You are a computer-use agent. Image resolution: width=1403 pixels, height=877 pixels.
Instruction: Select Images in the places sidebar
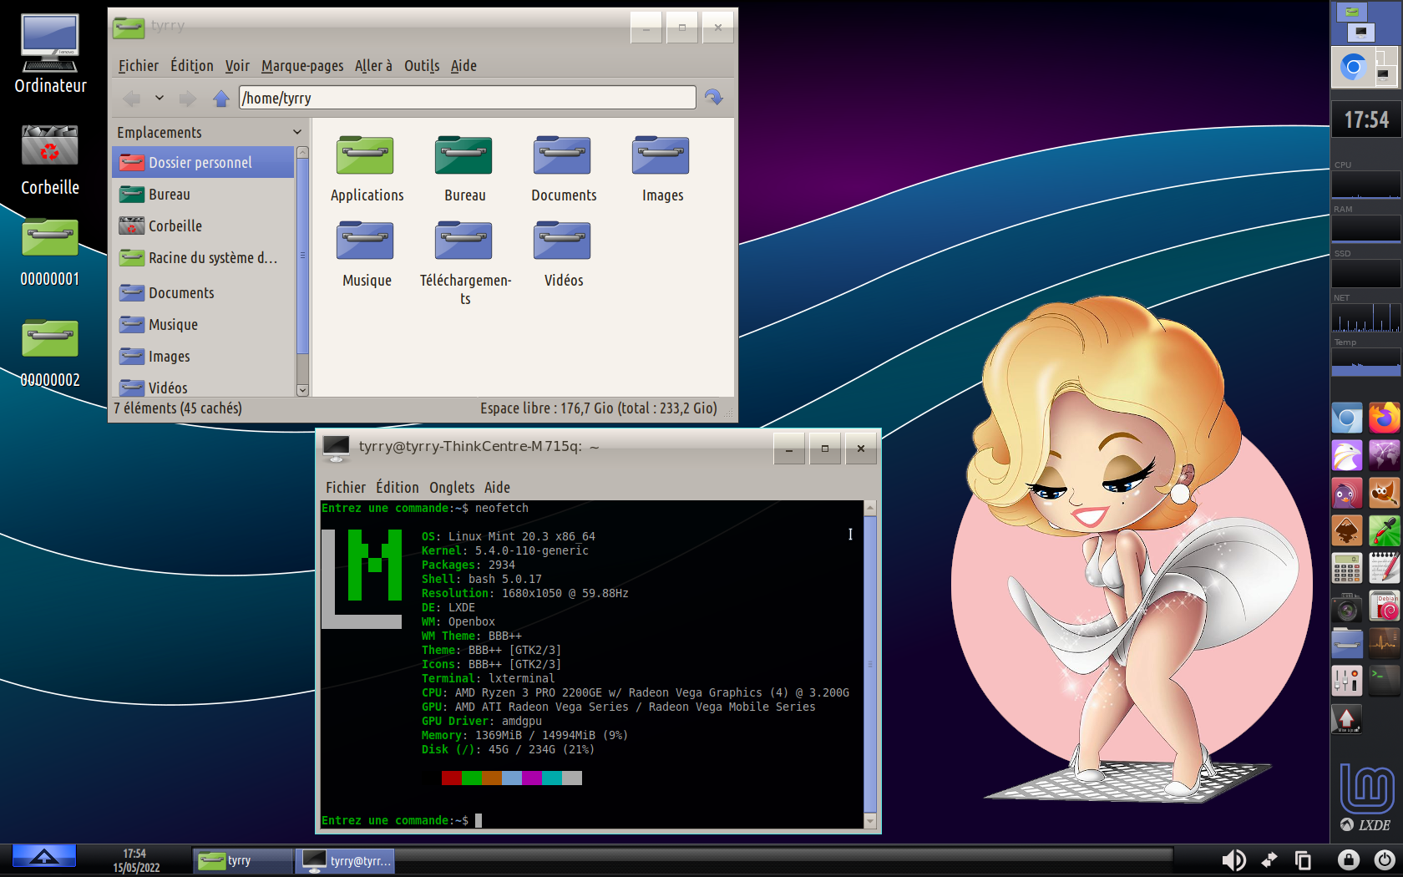click(203, 356)
